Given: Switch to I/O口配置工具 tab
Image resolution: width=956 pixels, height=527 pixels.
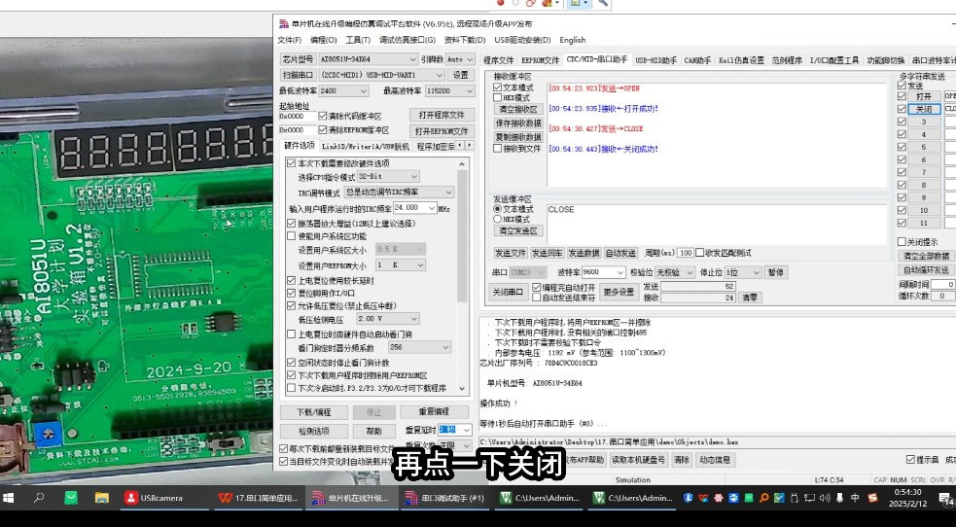Looking at the screenshot, I should [x=833, y=60].
